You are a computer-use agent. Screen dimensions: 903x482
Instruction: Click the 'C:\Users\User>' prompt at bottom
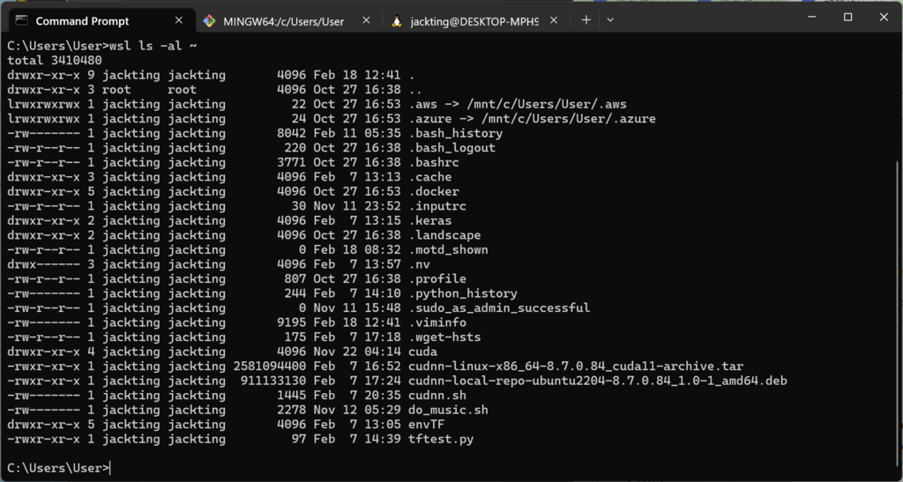coord(58,468)
